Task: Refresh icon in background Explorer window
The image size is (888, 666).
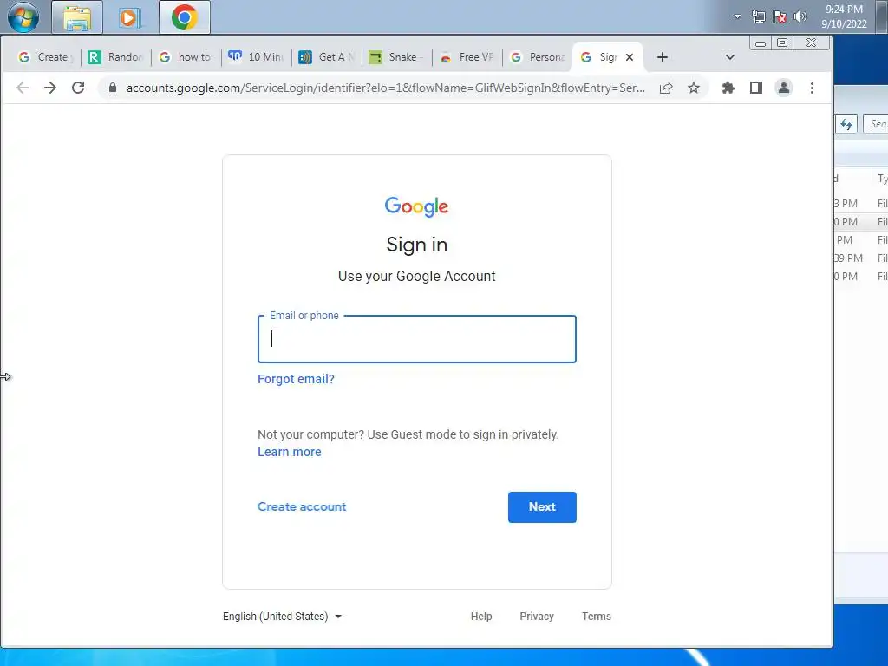Action: coord(846,124)
